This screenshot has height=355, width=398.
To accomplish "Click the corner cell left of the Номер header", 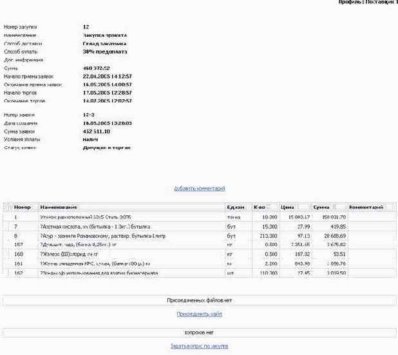I will tap(7, 207).
